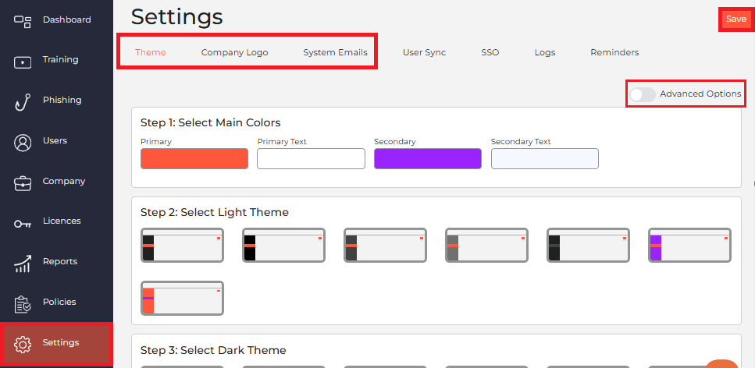Go to User Sync tab
Viewport: 755px width, 368px height.
click(x=424, y=52)
